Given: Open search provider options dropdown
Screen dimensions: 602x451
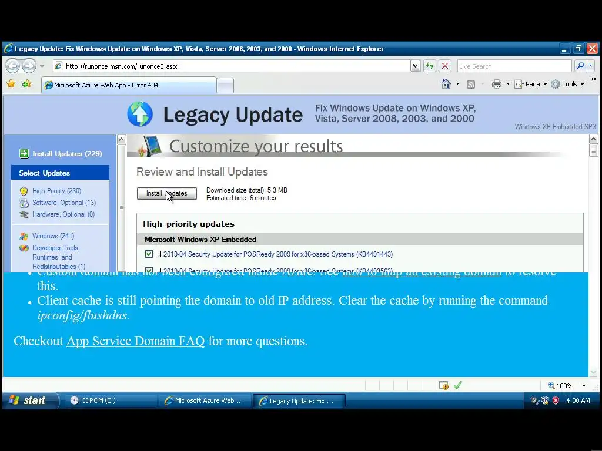Looking at the screenshot, I should 590,66.
